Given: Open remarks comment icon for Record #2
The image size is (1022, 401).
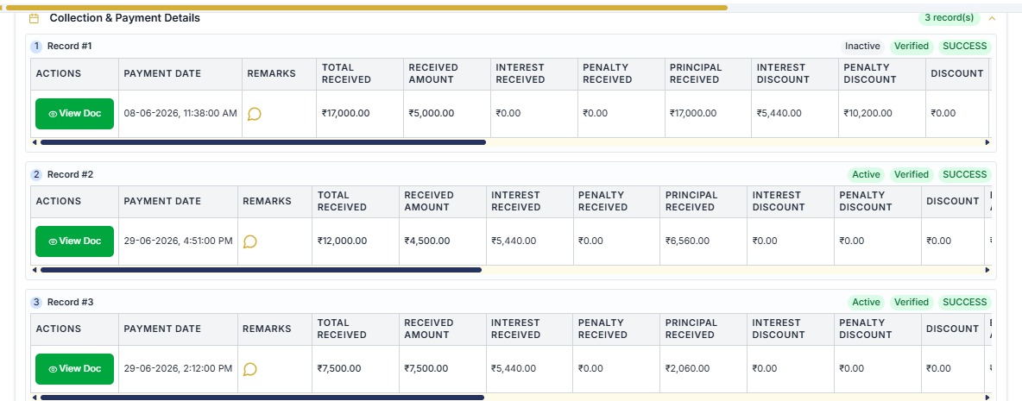Looking at the screenshot, I should tap(250, 241).
